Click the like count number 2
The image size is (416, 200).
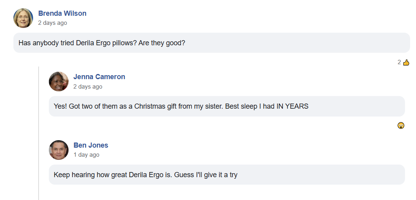click(399, 62)
